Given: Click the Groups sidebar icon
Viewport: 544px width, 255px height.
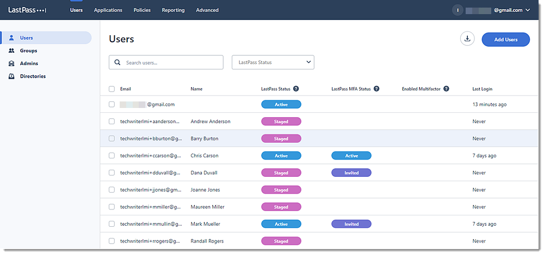Looking at the screenshot, I should (x=11, y=50).
